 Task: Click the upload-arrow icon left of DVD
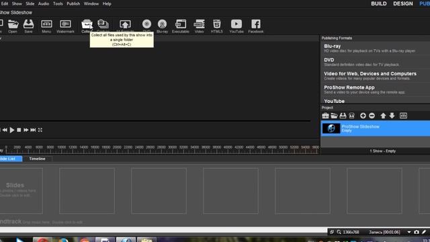125,25
